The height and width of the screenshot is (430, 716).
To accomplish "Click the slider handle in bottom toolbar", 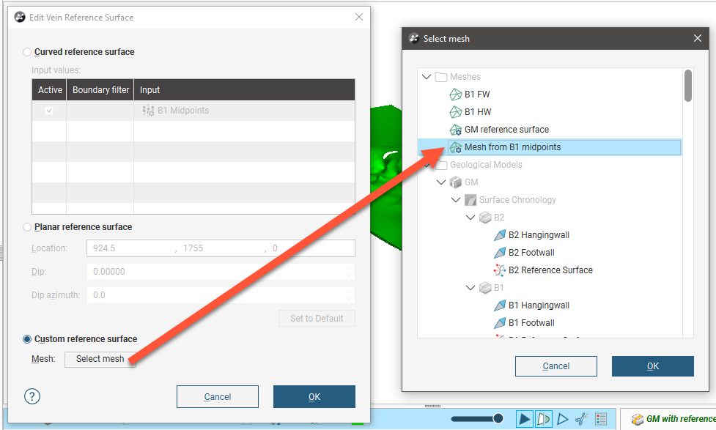I will [498, 418].
